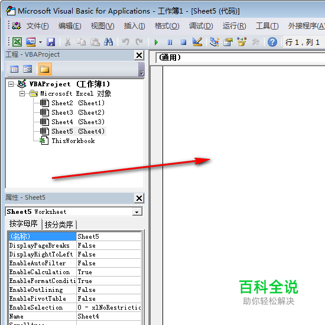The width and height of the screenshot is (325, 325).
Task: Open the 工具(T) menu
Action: tap(267, 26)
